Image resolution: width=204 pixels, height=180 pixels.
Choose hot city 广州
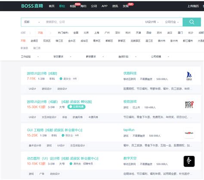pyautogui.click(x=107, y=33)
